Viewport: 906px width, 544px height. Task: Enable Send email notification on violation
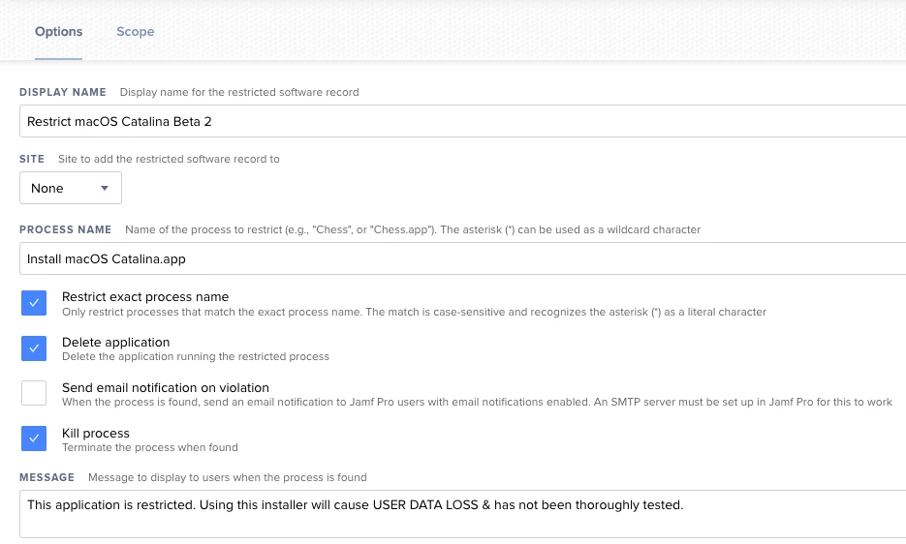pos(34,393)
